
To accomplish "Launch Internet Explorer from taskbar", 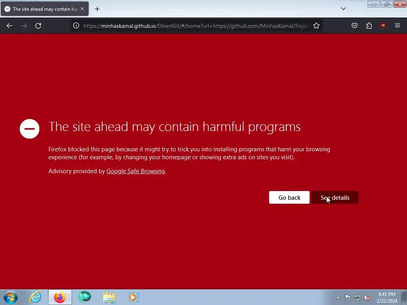I will (35, 297).
